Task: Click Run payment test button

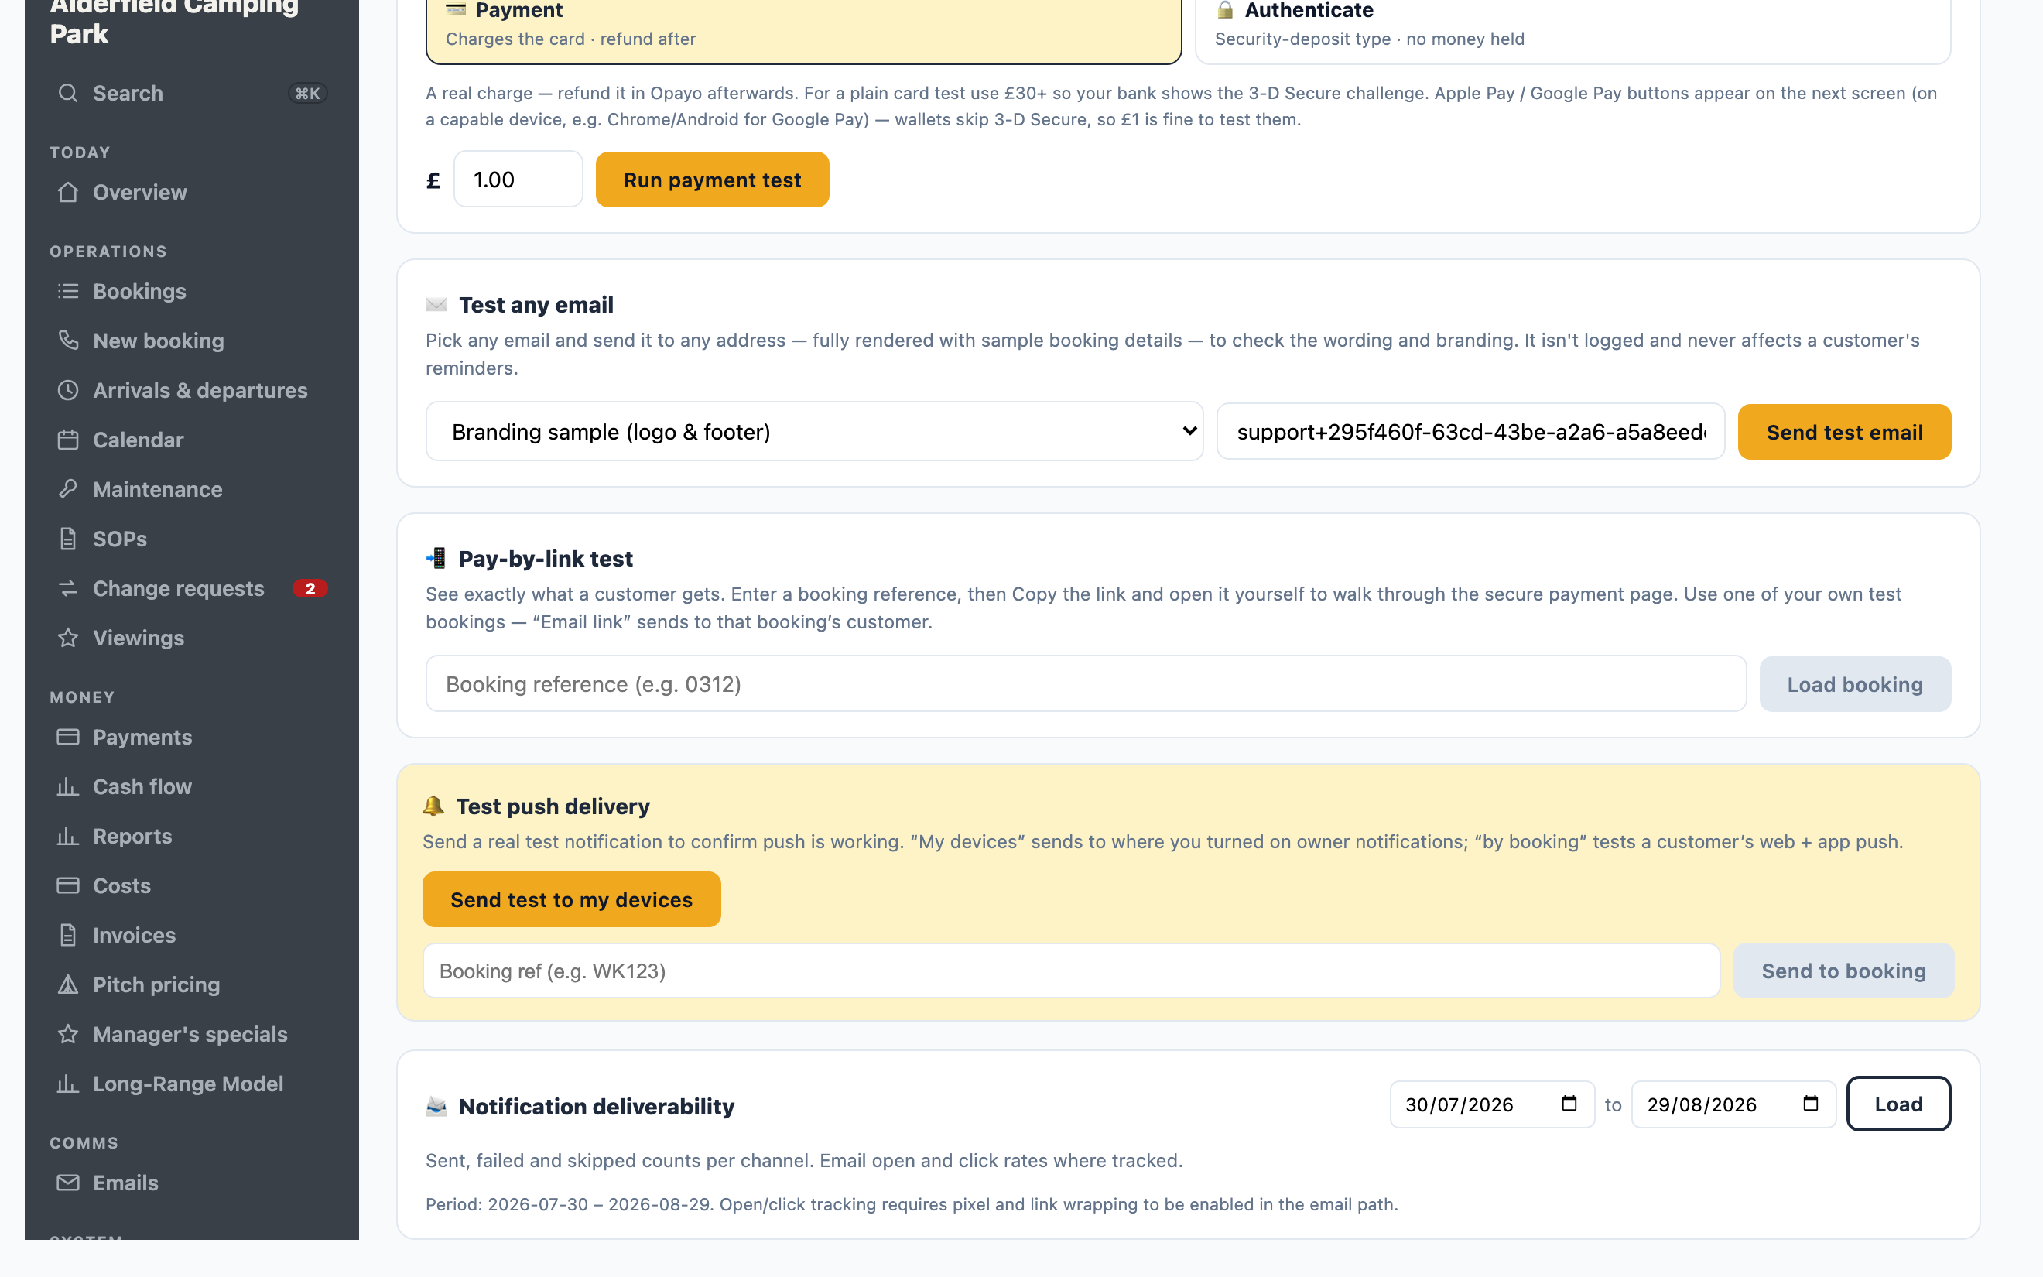Action: [x=713, y=180]
